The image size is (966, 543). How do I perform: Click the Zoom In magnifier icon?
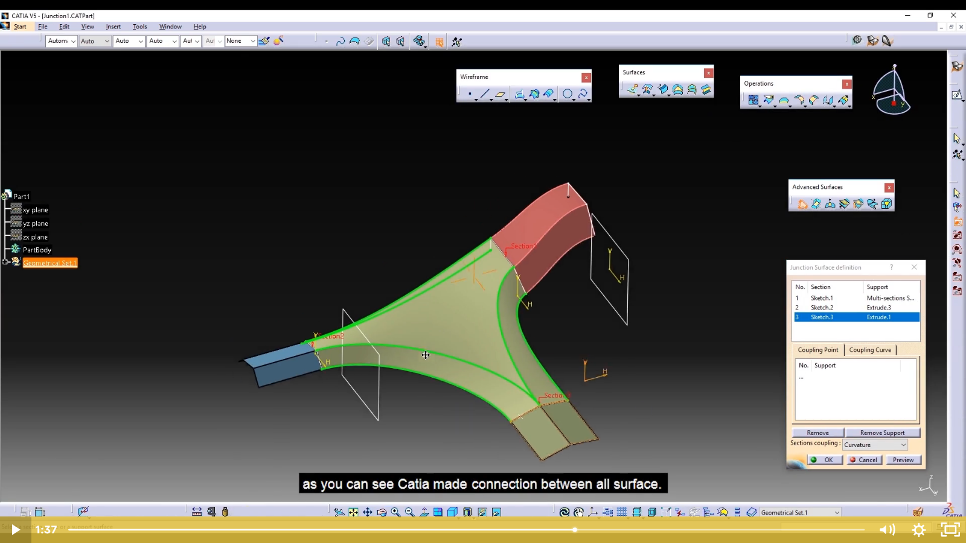click(x=395, y=512)
